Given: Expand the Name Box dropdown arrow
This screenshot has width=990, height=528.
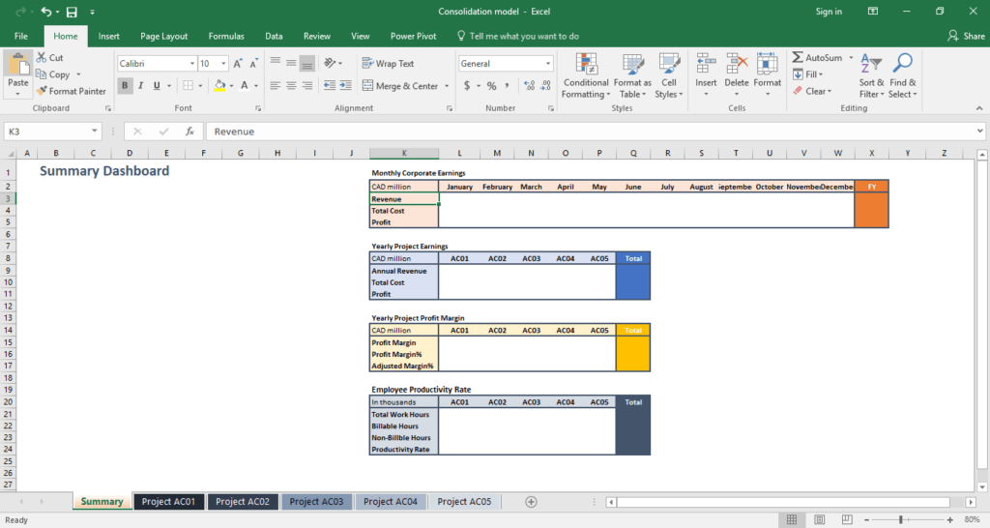Looking at the screenshot, I should tap(95, 131).
